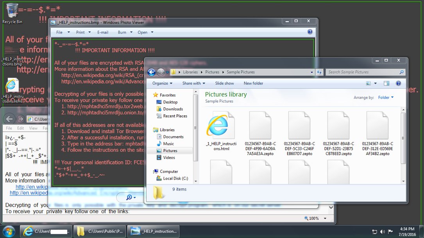Open the view options dropdown arrow

[x=375, y=83]
